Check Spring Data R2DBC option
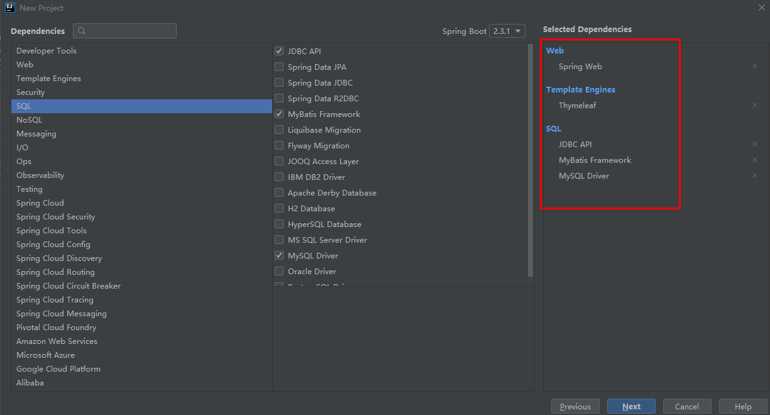 click(x=279, y=98)
